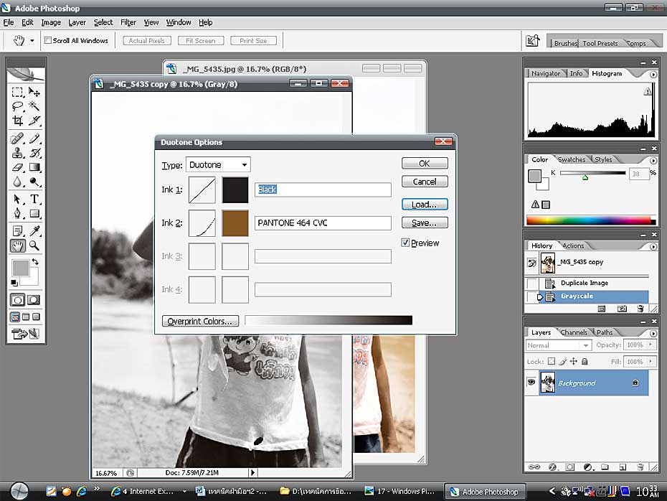This screenshot has width=667, height=501.
Task: Select the Shape tool
Action: tap(34, 213)
